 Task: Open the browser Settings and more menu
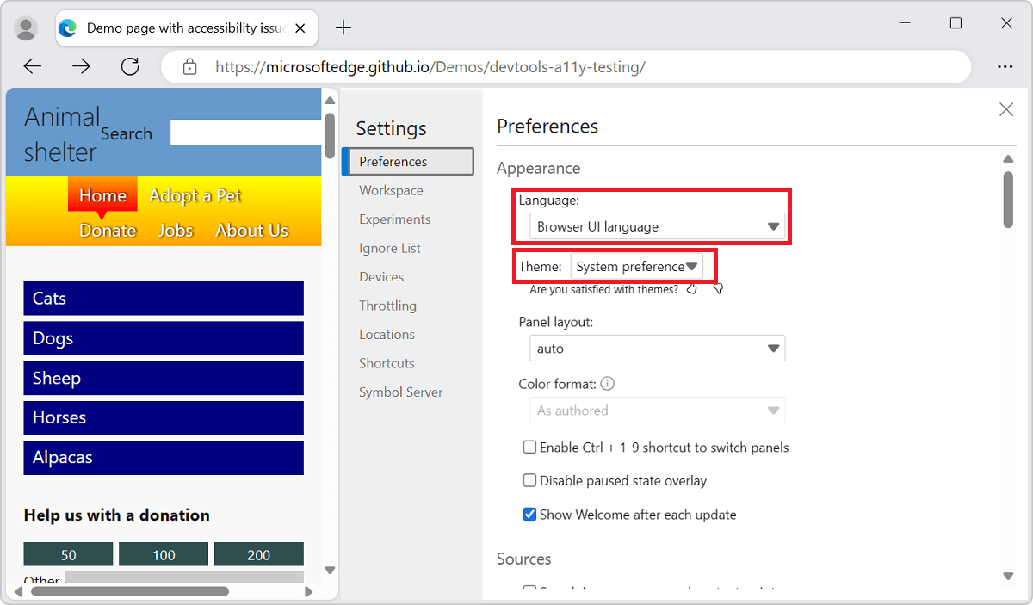point(1005,66)
